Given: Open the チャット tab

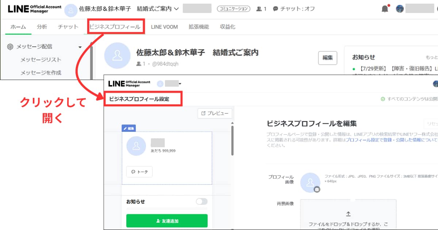Looking at the screenshot, I should [68, 27].
